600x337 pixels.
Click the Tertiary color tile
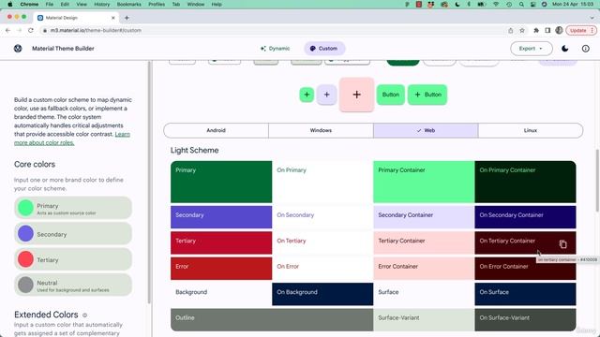pyautogui.click(x=221, y=242)
